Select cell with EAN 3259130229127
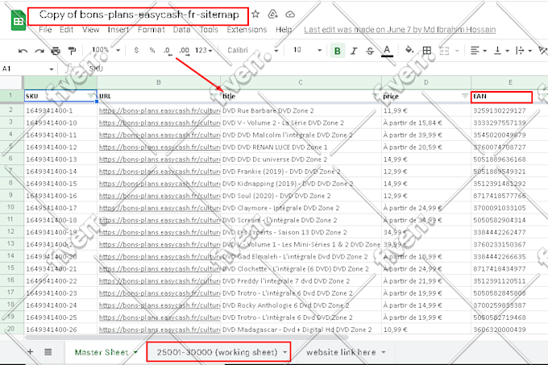 509,110
